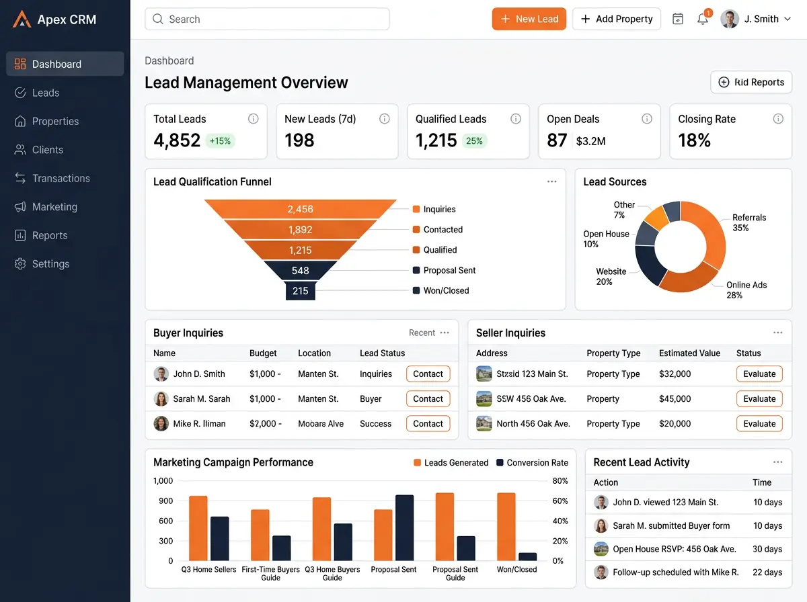Screen dimensions: 807x602
Task: Click Contact for John D. Smith
Action: point(428,374)
